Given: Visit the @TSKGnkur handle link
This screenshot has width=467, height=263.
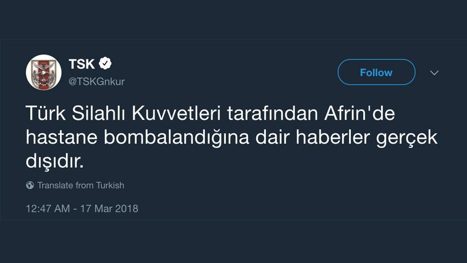Looking at the screenshot, I should point(97,81).
